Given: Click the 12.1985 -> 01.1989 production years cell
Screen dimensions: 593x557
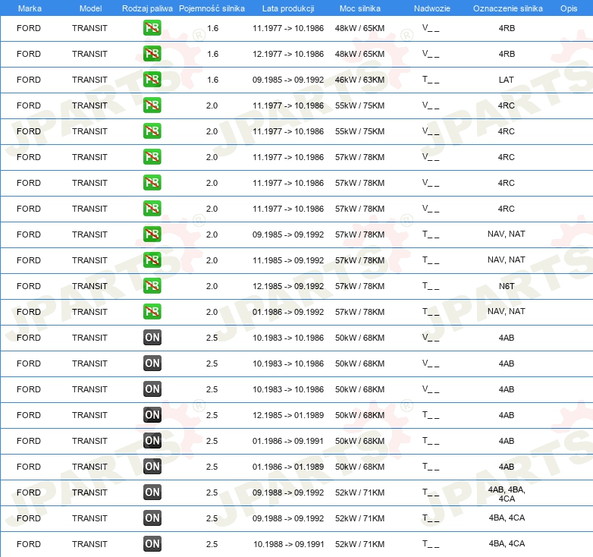Looking at the screenshot, I should pos(288,415).
